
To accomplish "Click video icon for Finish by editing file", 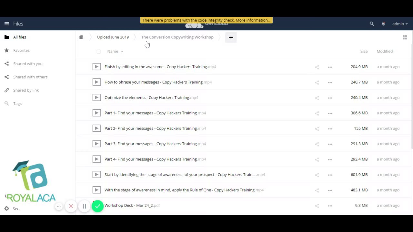I will coord(96,67).
